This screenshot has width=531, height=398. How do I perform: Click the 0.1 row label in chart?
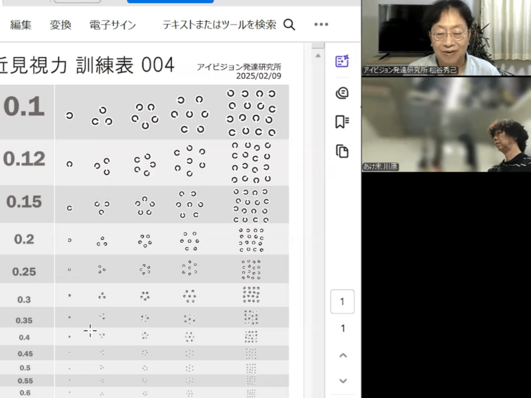pyautogui.click(x=24, y=107)
